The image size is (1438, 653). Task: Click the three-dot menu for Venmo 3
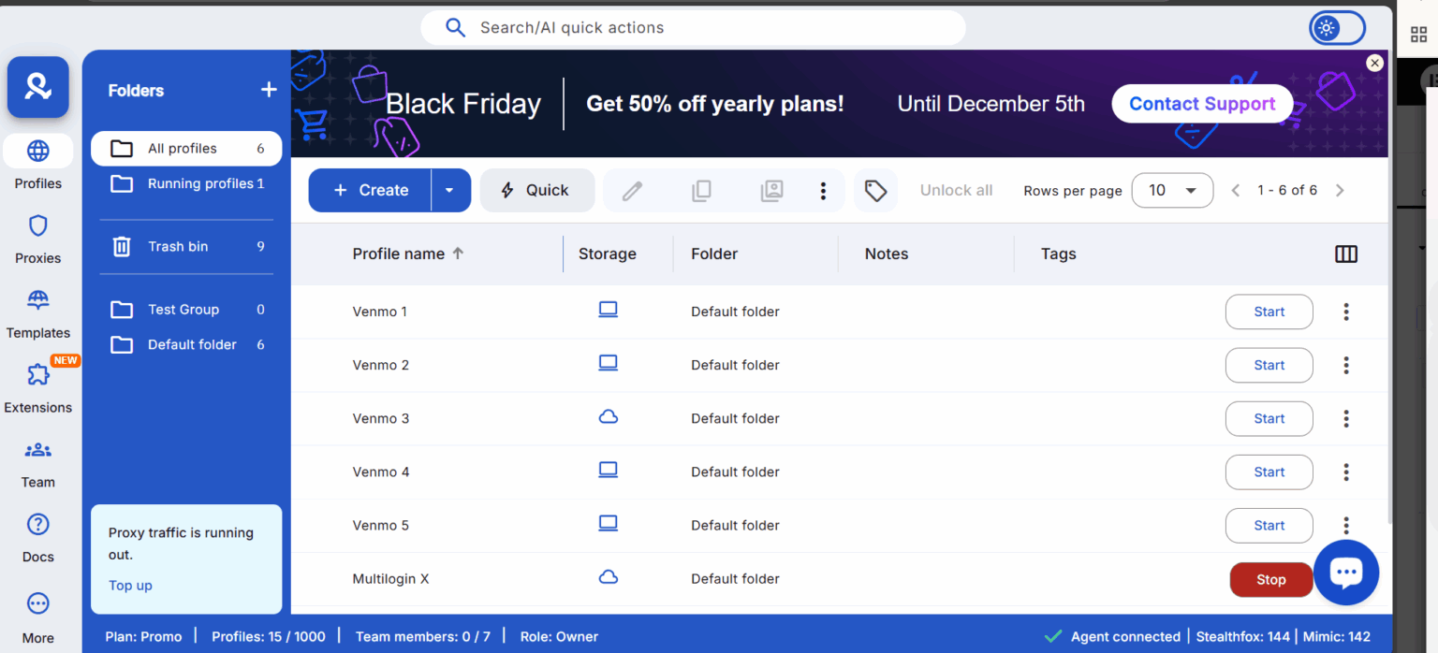click(x=1346, y=418)
